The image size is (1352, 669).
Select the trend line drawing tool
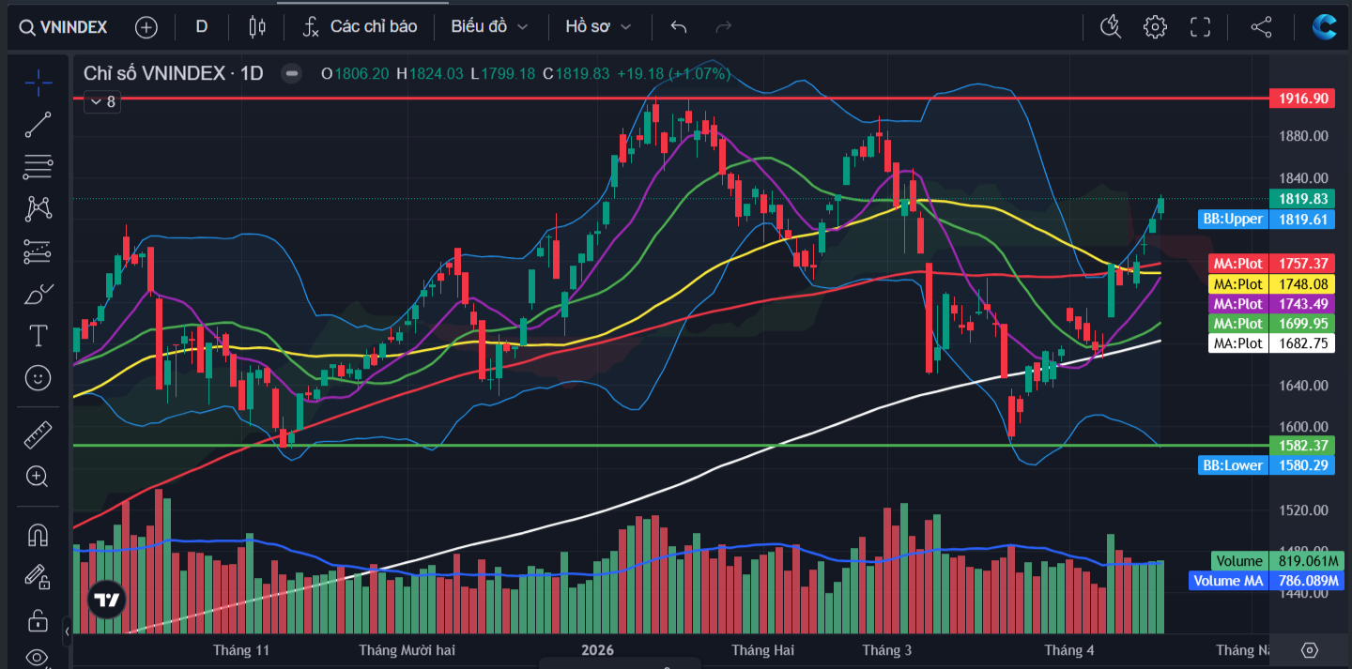(38, 124)
